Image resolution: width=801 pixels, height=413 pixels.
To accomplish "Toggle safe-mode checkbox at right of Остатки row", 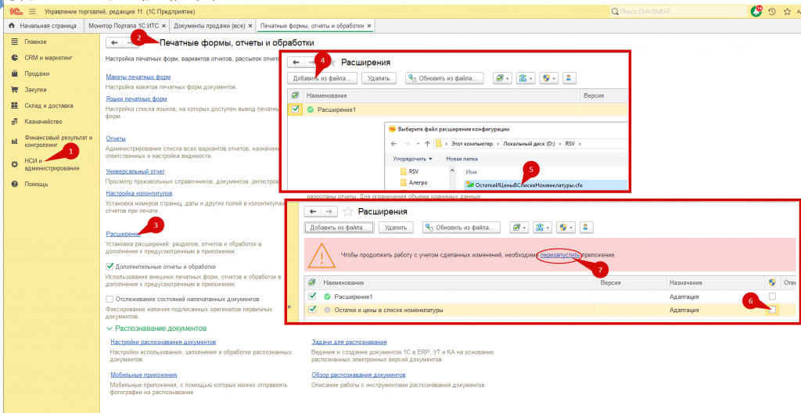I will (772, 310).
